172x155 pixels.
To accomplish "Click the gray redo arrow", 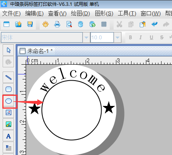I will pyautogui.click(x=166, y=24).
